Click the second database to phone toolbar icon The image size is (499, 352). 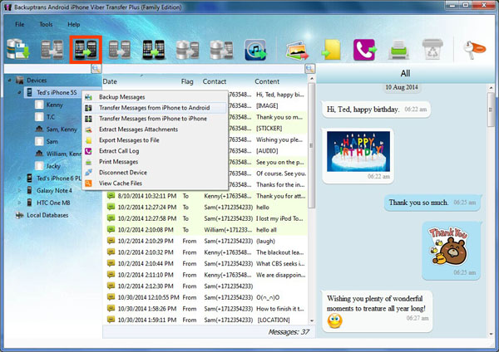221,50
